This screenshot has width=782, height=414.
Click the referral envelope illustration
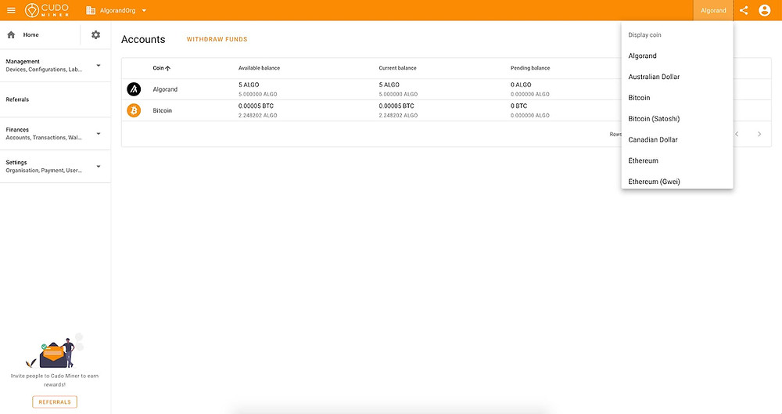point(54,351)
